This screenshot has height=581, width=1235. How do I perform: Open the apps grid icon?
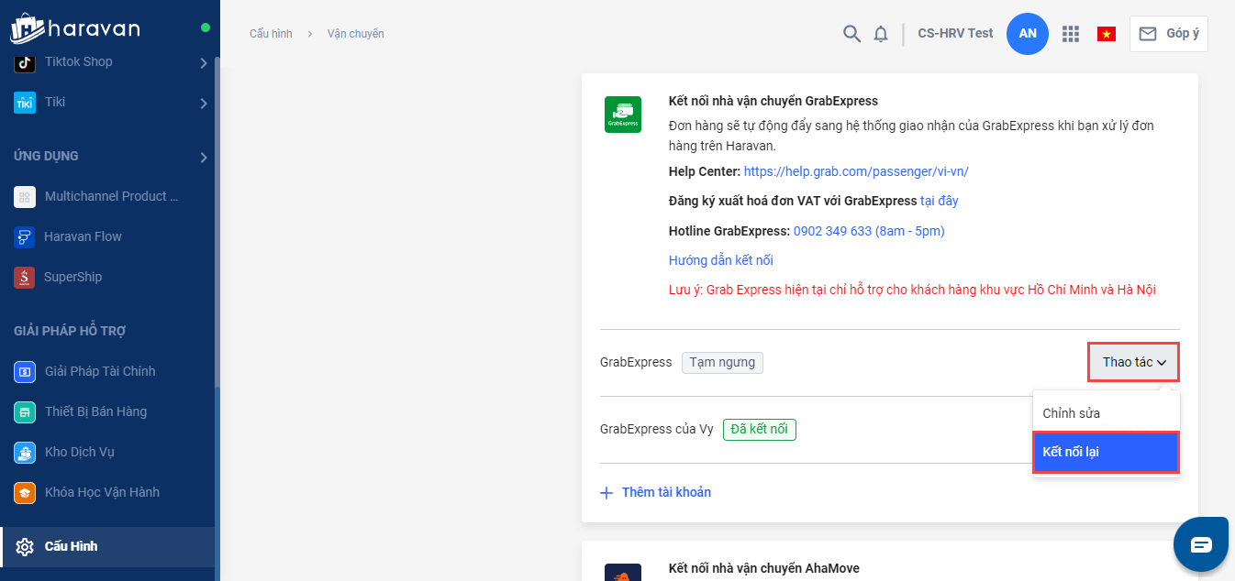1070,34
